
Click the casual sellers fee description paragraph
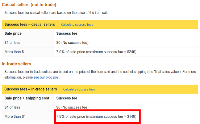tap(57, 13)
